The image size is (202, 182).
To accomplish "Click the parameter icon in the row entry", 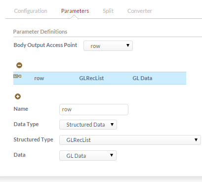I will (17, 76).
